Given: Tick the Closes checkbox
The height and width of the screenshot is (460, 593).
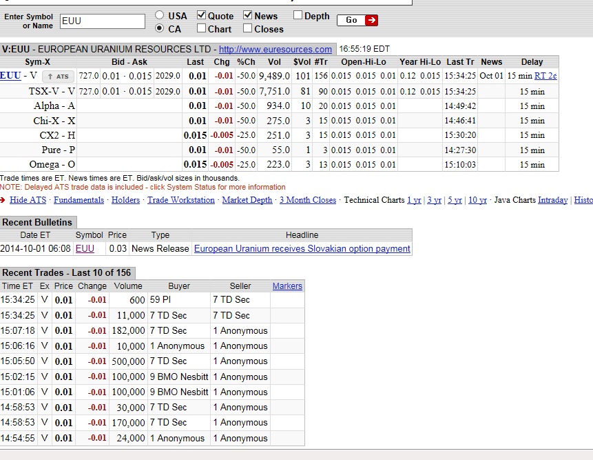Looking at the screenshot, I should tap(248, 28).
